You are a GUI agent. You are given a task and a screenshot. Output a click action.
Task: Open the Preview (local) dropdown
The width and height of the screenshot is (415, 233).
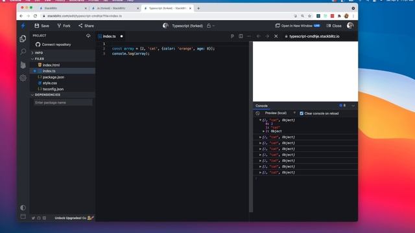(x=280, y=113)
